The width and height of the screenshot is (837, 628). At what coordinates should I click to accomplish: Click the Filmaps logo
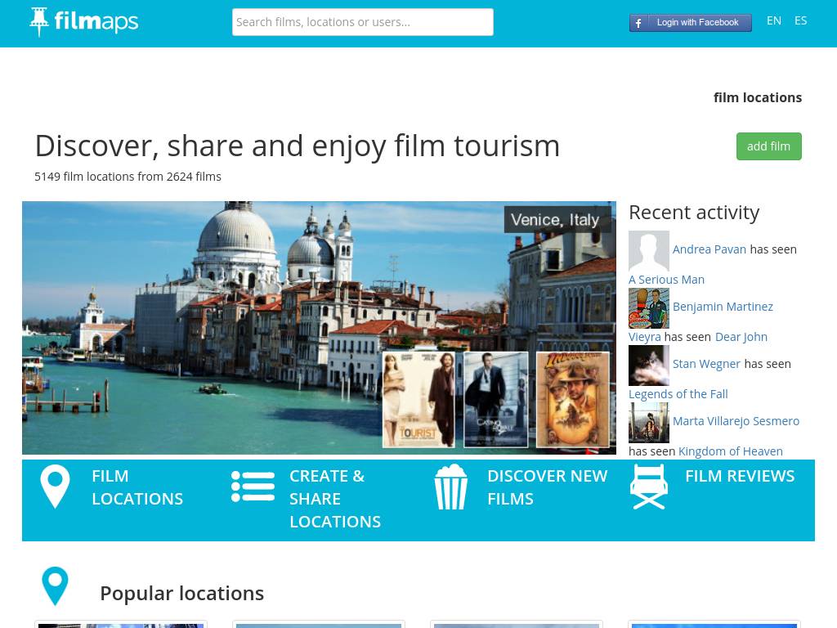(84, 22)
